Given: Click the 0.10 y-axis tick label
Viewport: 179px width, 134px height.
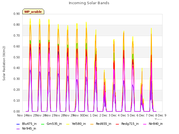Looking at the screenshot, I should [17, 100].
